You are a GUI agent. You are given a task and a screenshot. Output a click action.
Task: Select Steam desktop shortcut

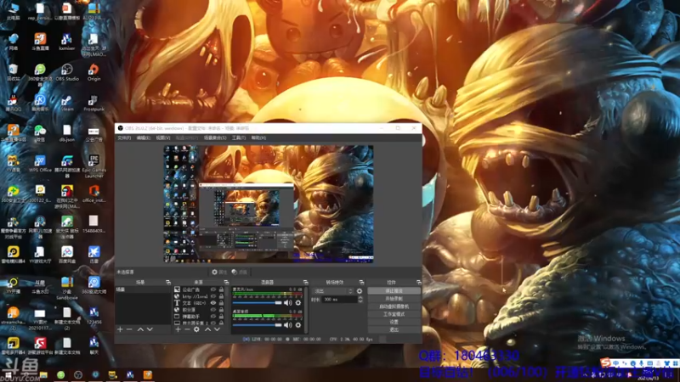pos(67,103)
